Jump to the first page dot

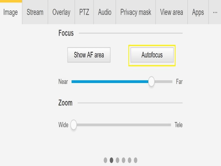pos(106,160)
